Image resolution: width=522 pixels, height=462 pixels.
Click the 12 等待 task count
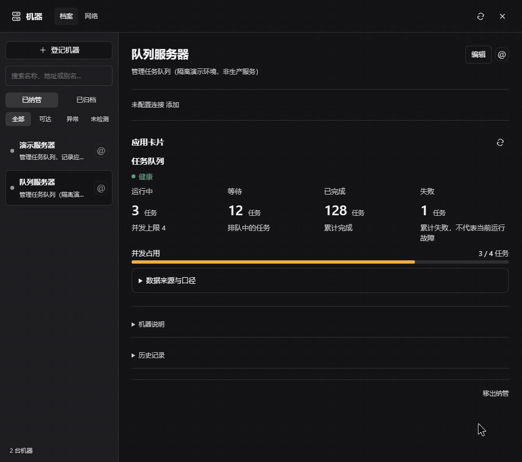235,211
